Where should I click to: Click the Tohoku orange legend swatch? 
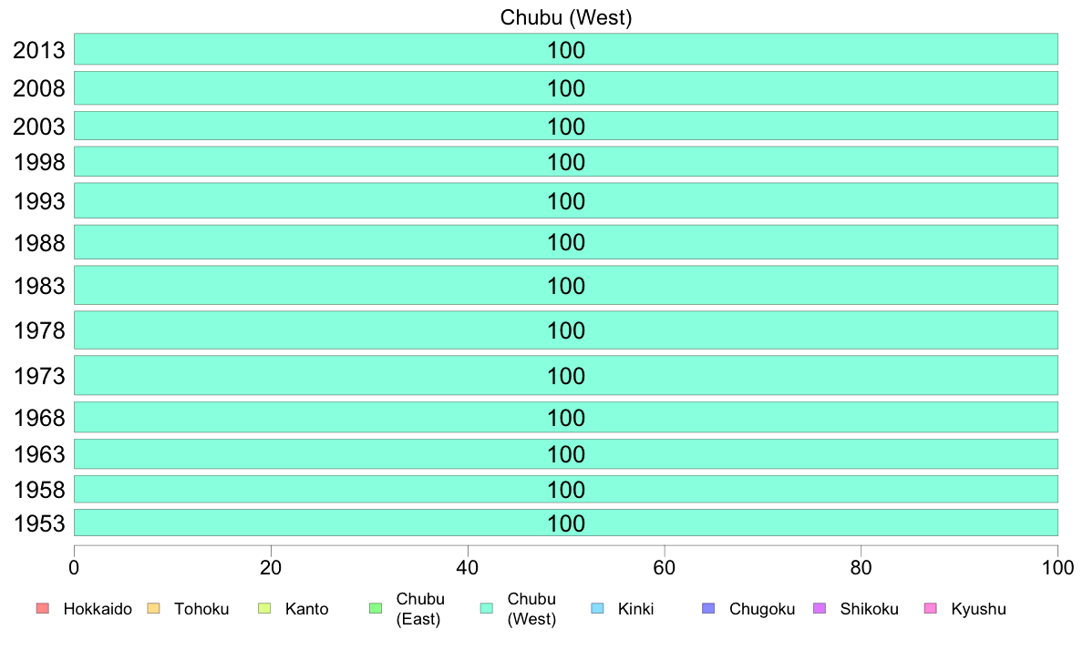click(x=153, y=608)
